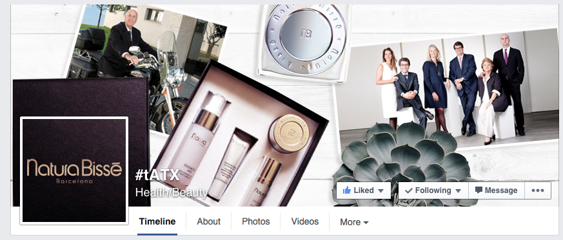Expand the More tab dropdown

[354, 222]
